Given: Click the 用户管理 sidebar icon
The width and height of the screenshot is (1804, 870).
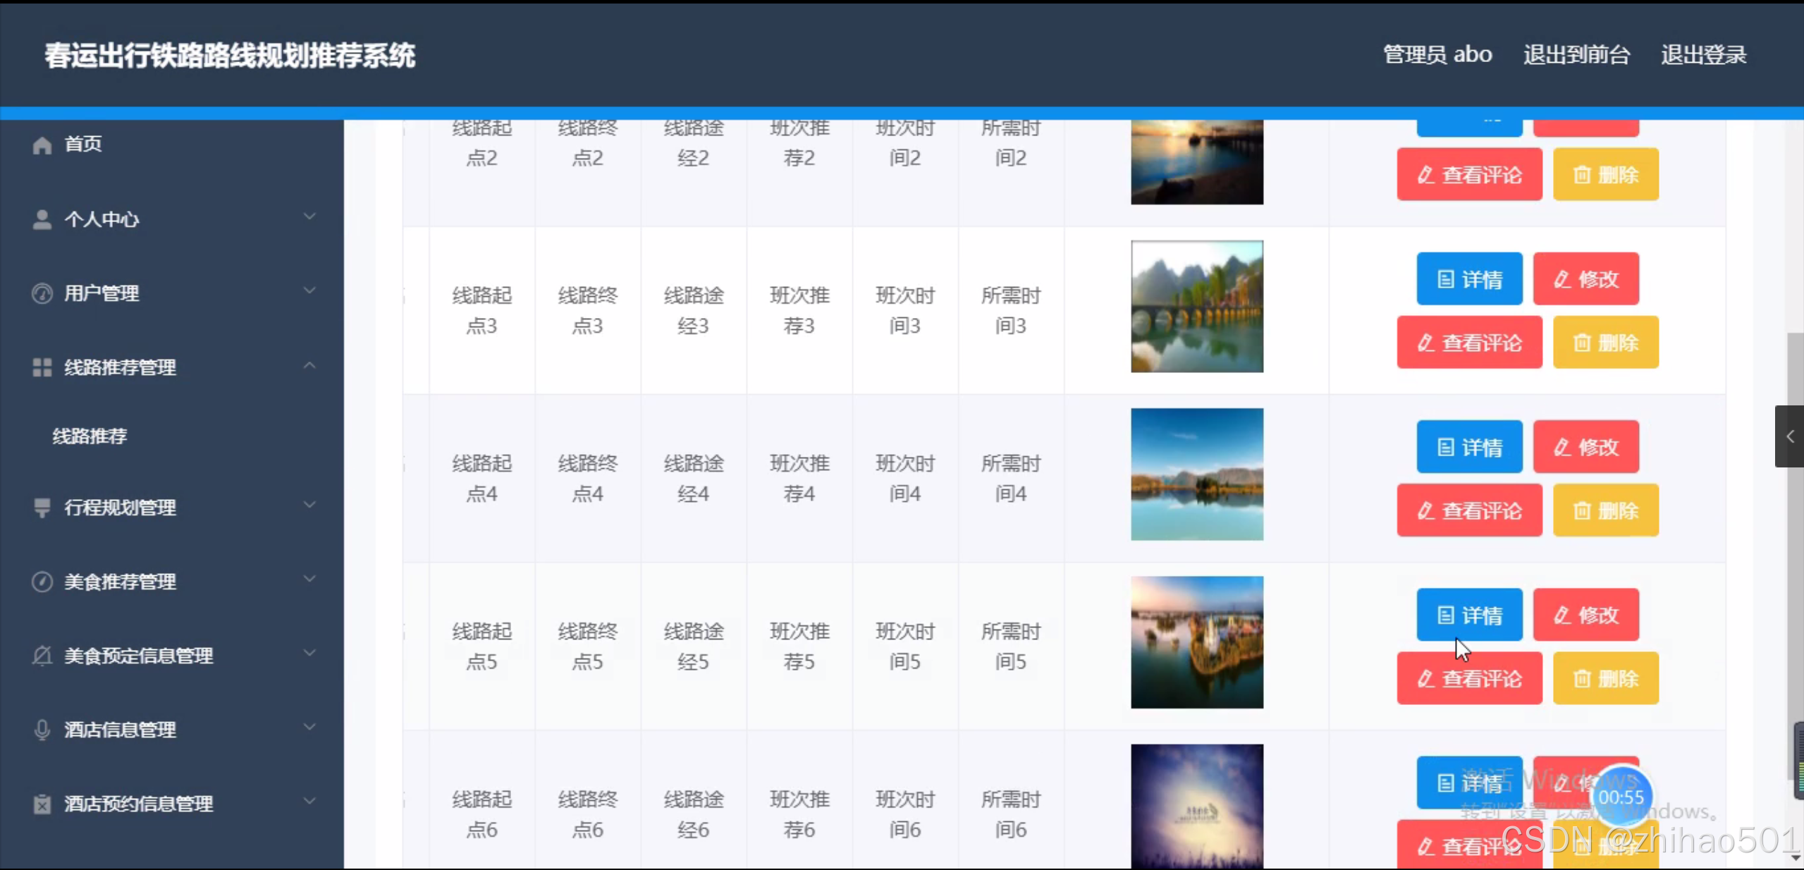Looking at the screenshot, I should [42, 293].
